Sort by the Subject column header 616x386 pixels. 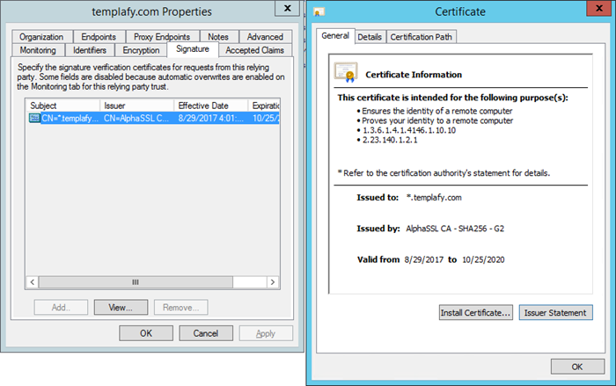(x=62, y=106)
